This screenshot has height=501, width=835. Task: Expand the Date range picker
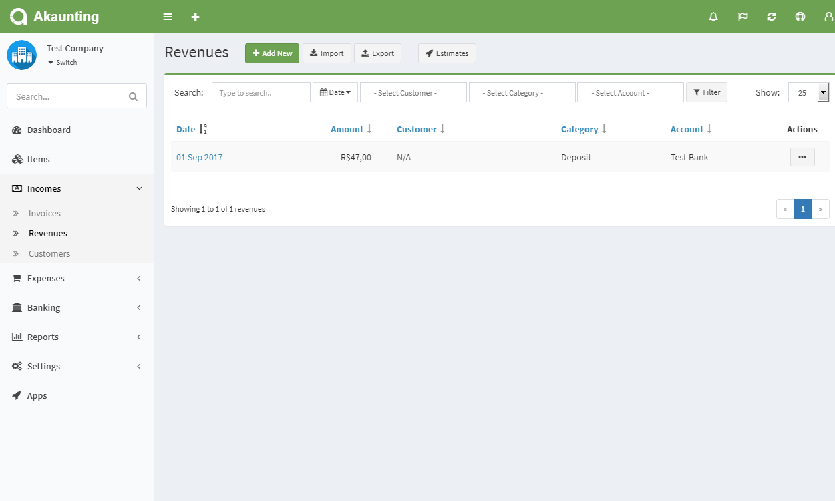coord(335,92)
